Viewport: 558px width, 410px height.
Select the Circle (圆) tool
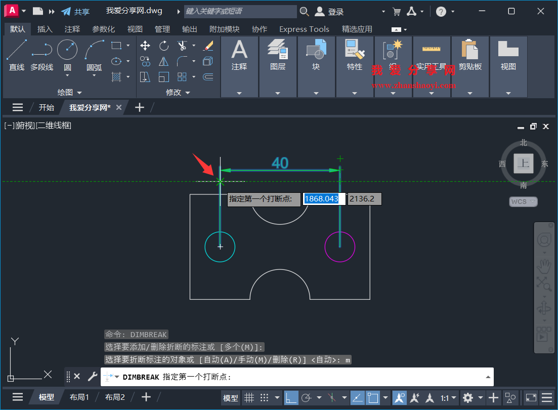(67, 50)
